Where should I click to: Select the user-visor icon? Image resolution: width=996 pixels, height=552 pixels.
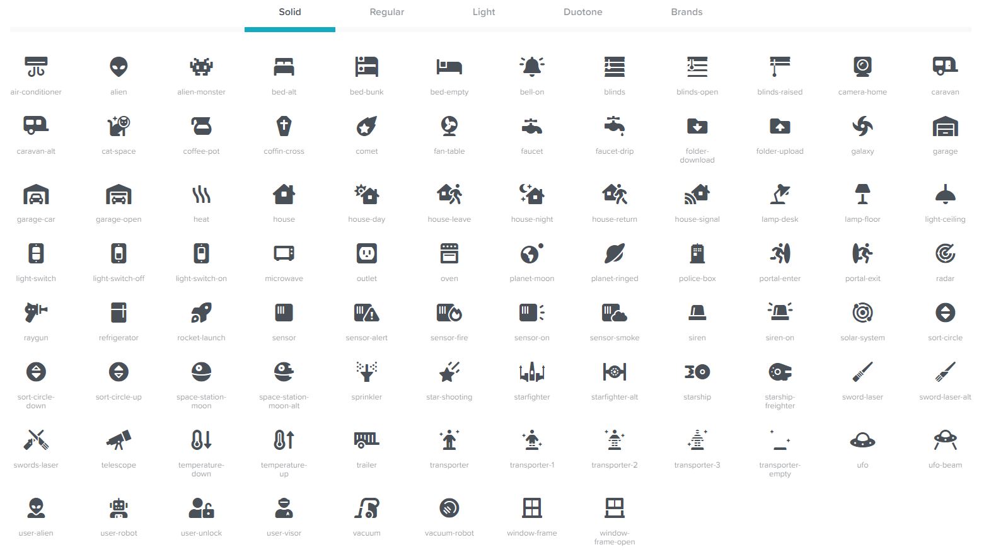284,508
